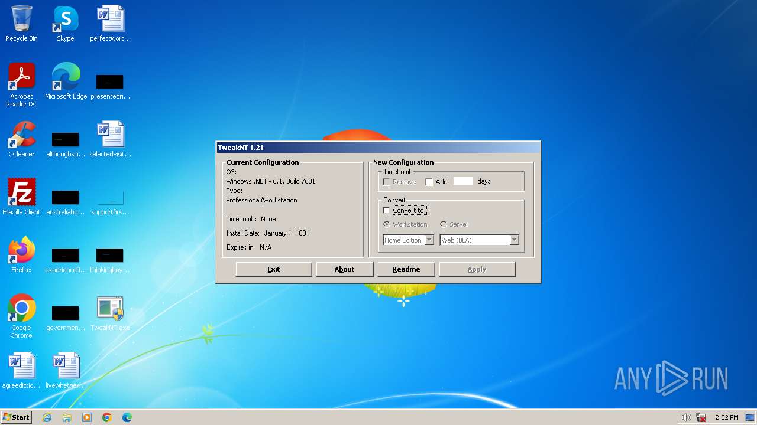Click Install Date January 1, 1601 text
Image resolution: width=757 pixels, height=425 pixels.
tap(267, 233)
